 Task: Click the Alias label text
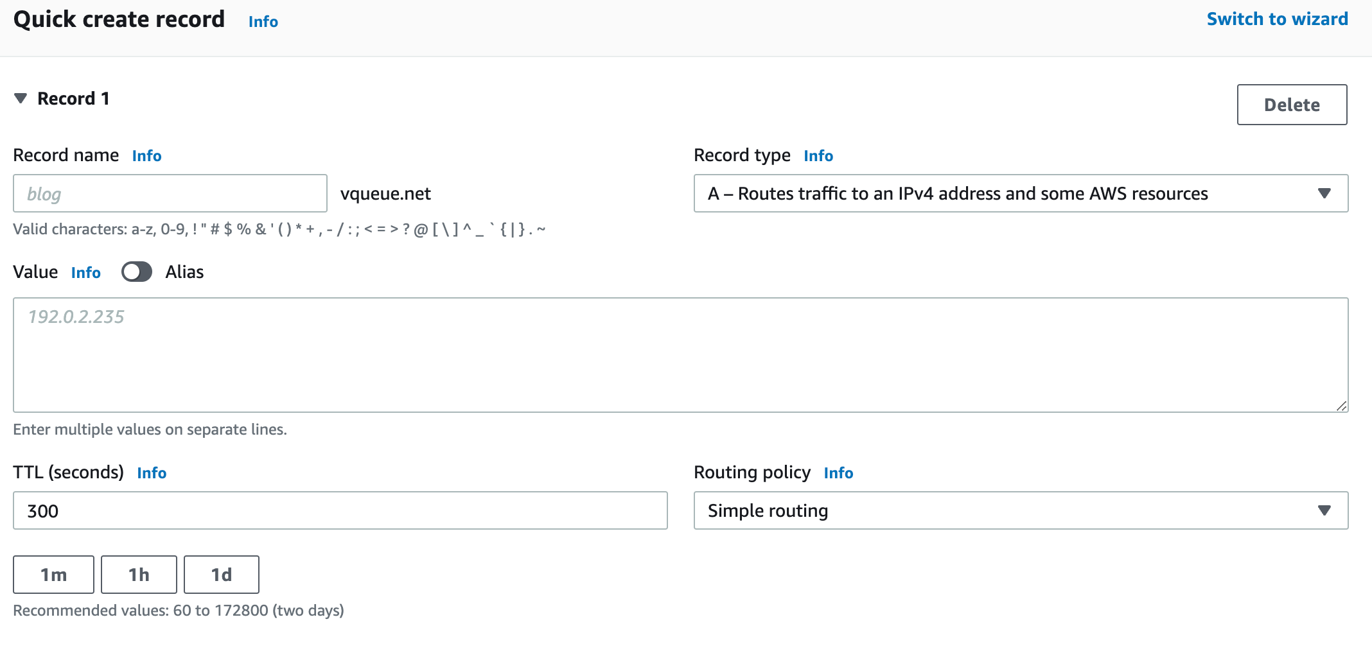tap(184, 272)
